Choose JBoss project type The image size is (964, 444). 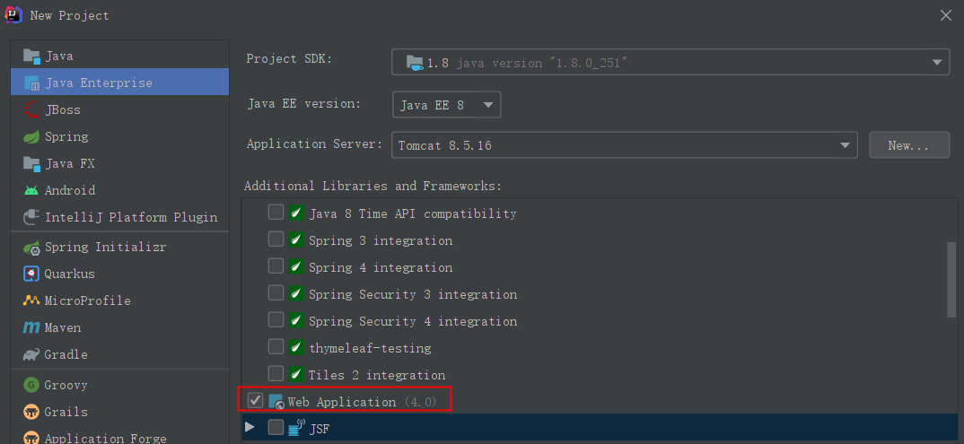120,109
